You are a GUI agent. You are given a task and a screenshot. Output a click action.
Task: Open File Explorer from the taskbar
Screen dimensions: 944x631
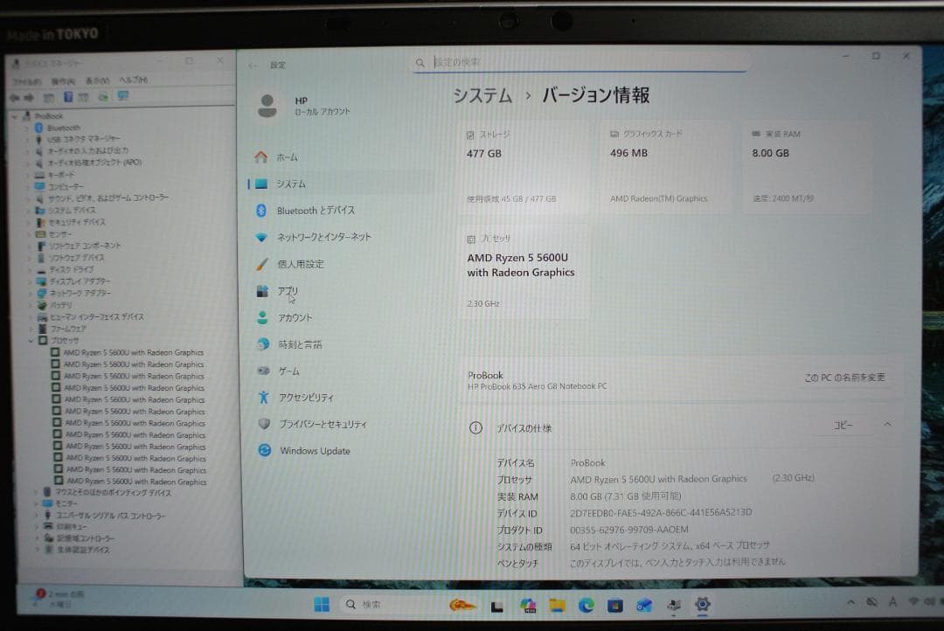(x=557, y=604)
